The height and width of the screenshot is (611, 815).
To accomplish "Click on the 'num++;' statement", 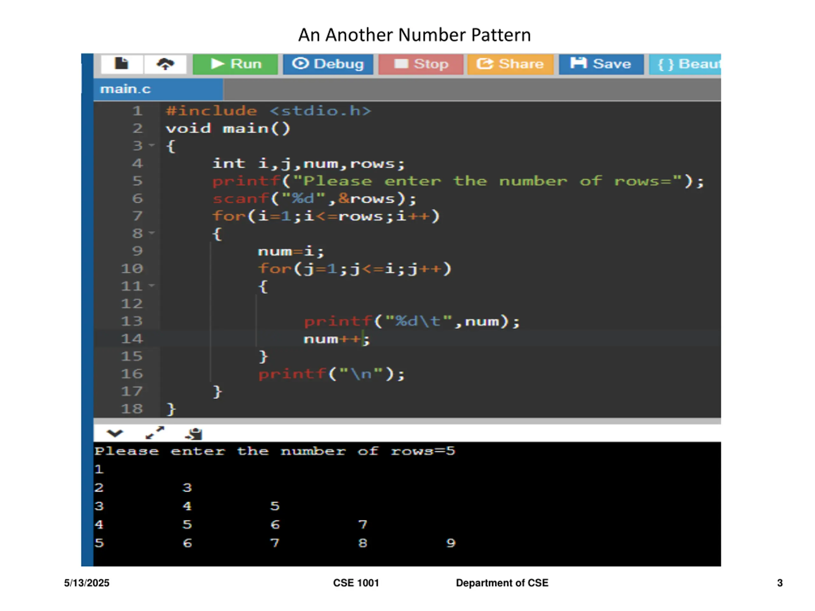I will pyautogui.click(x=337, y=339).
